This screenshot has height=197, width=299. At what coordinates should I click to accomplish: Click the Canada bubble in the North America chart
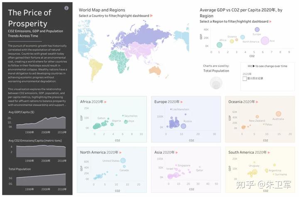(x=124, y=167)
